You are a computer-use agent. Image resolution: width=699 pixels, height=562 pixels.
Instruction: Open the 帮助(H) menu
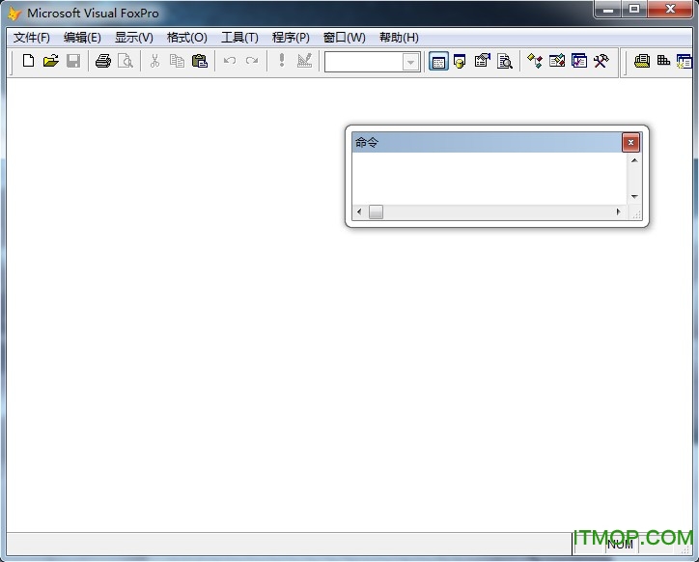click(399, 38)
